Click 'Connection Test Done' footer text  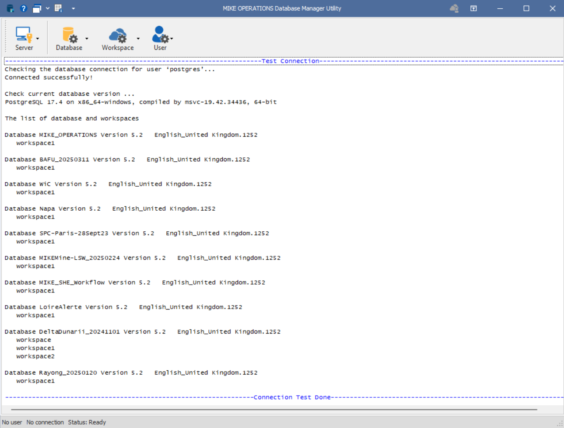pyautogui.click(x=292, y=397)
